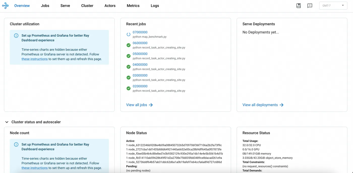Click the Serve Deployments card heading
The height and width of the screenshot is (173, 353).
tap(259, 24)
